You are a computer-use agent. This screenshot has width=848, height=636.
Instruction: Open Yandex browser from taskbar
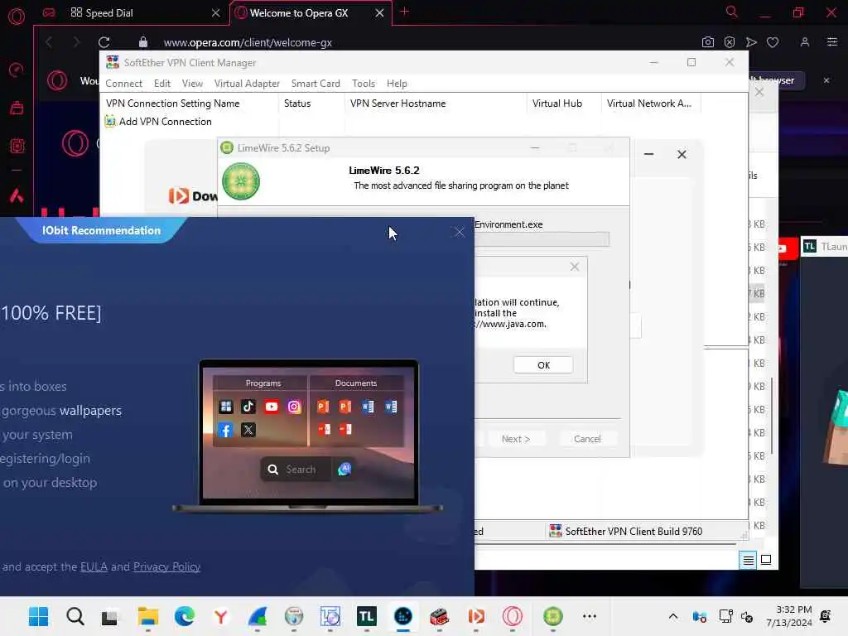coord(220,616)
